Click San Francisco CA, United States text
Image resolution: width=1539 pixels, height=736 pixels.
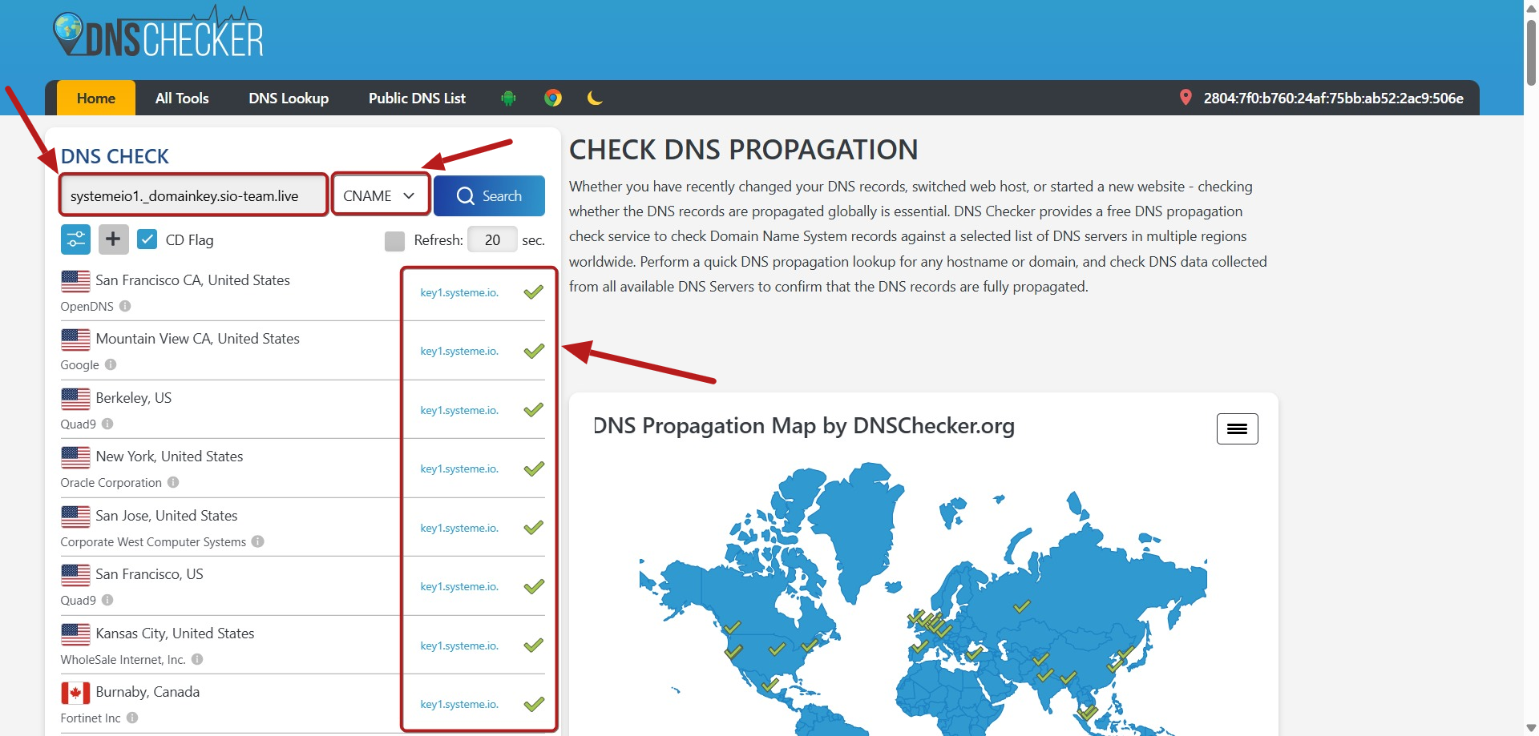tap(192, 280)
